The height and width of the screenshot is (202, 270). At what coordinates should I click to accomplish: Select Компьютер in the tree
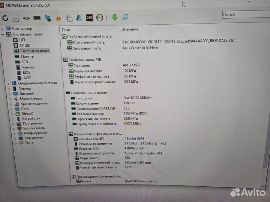[x=22, y=28]
